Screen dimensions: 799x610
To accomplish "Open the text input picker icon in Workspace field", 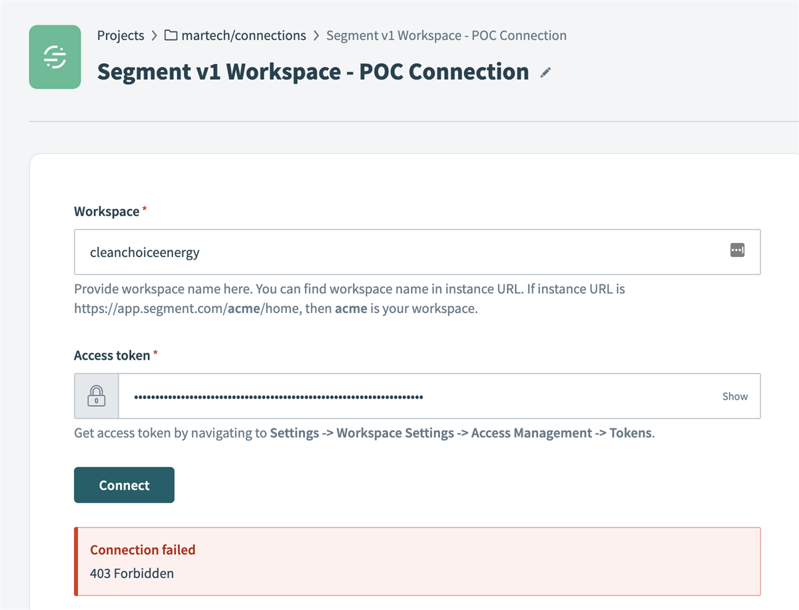I will coord(737,250).
